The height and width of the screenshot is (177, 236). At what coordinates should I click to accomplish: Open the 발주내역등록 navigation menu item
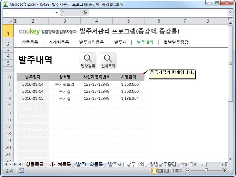point(92,42)
